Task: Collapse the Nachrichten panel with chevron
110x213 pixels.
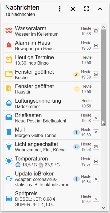Action: pyautogui.click(x=100, y=9)
